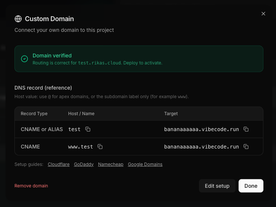Open the GoDaddy setup guide
The image size is (276, 207).
[x=84, y=164]
